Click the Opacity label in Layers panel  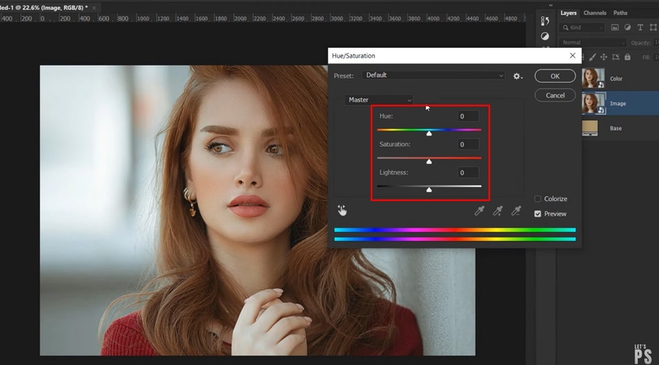click(641, 43)
